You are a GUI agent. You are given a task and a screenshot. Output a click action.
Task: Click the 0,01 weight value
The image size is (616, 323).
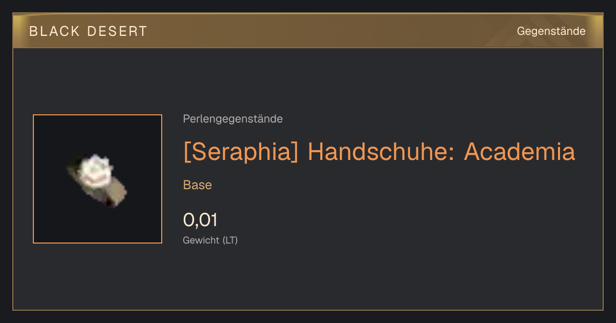200,220
